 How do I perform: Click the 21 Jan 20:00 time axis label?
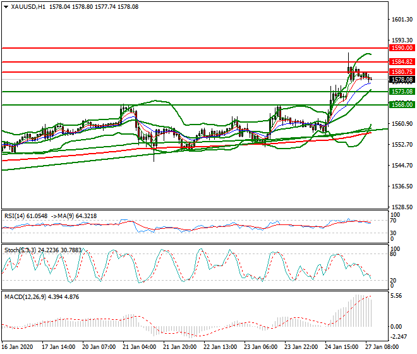pyautogui.click(x=180, y=347)
